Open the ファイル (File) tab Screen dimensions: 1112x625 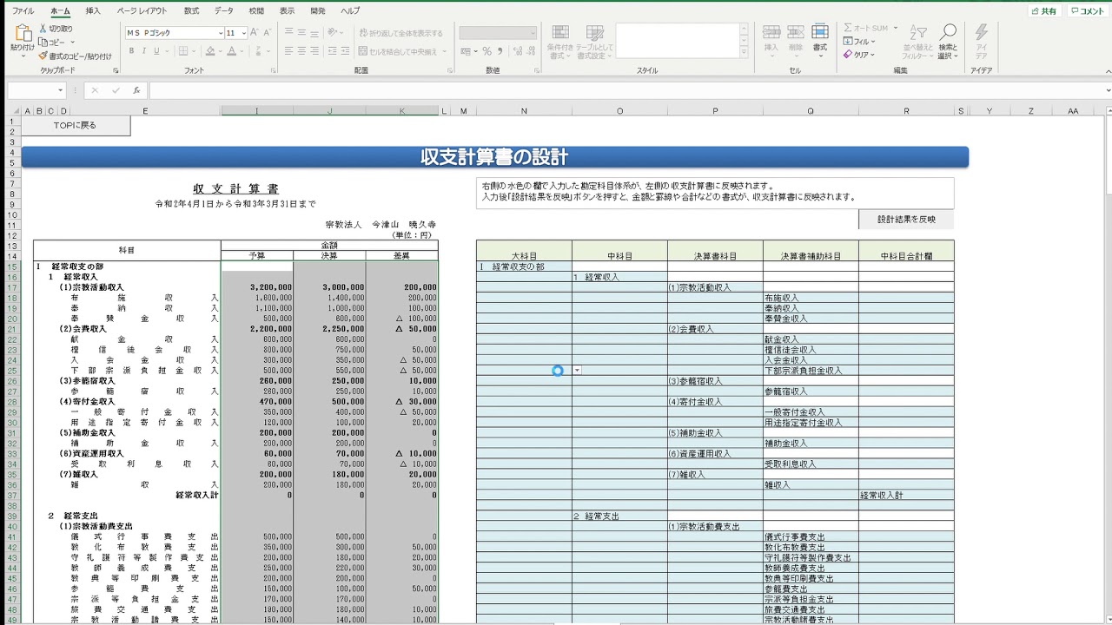coord(23,11)
